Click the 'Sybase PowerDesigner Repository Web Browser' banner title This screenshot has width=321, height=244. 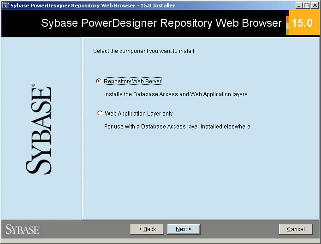[161, 23]
